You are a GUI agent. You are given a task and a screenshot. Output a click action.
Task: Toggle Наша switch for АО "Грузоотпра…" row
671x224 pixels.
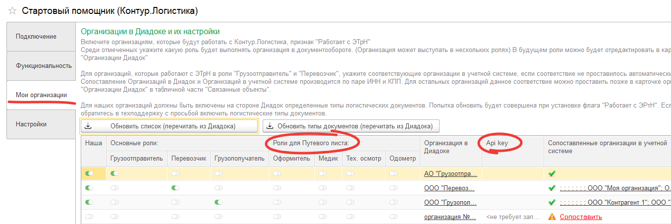pos(89,174)
